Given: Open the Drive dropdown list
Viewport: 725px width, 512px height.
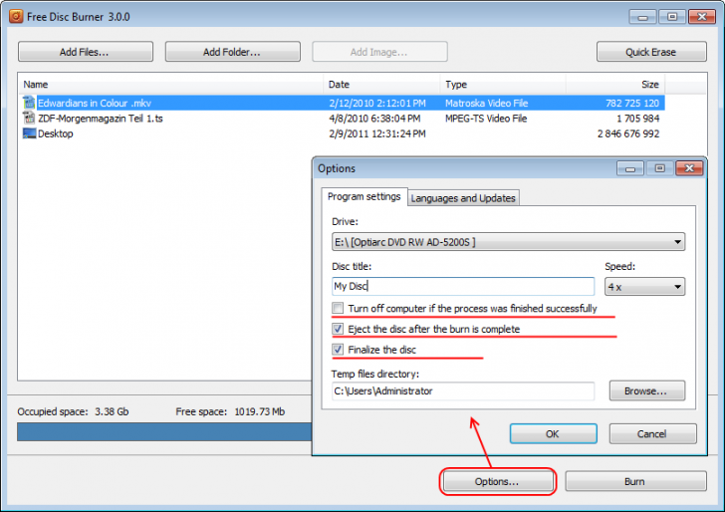Looking at the screenshot, I should pos(508,242).
